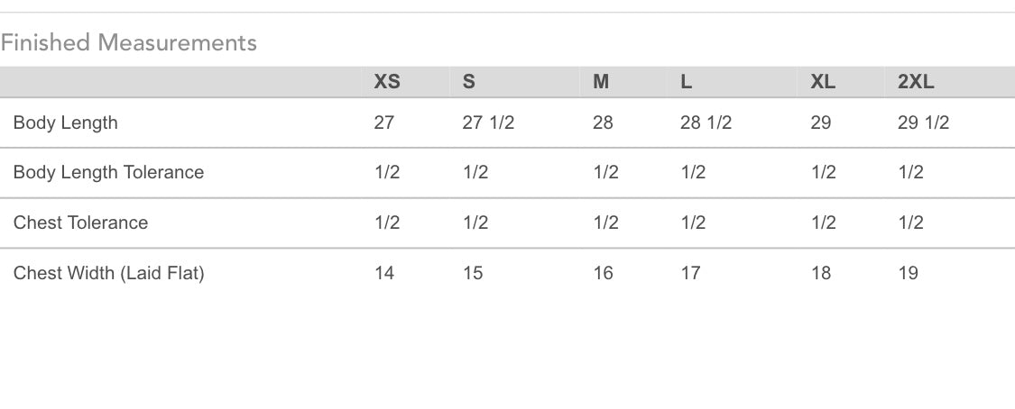Select Body Length Tolerance value under M

click(x=606, y=172)
